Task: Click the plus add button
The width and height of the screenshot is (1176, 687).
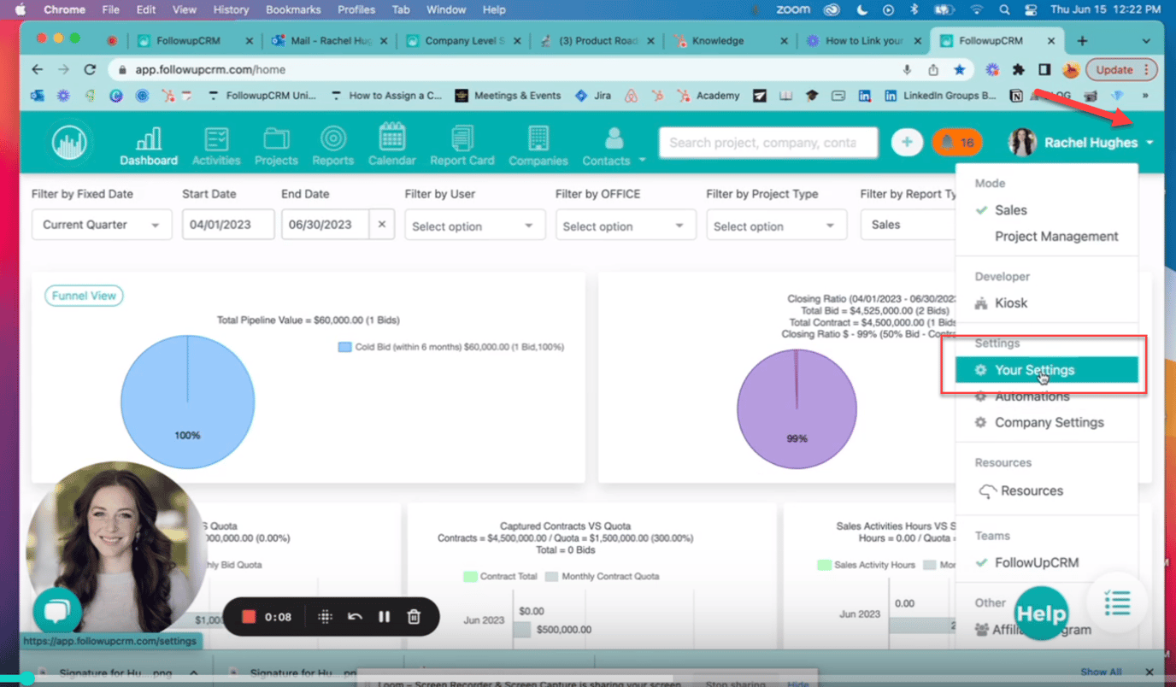Action: click(x=907, y=143)
